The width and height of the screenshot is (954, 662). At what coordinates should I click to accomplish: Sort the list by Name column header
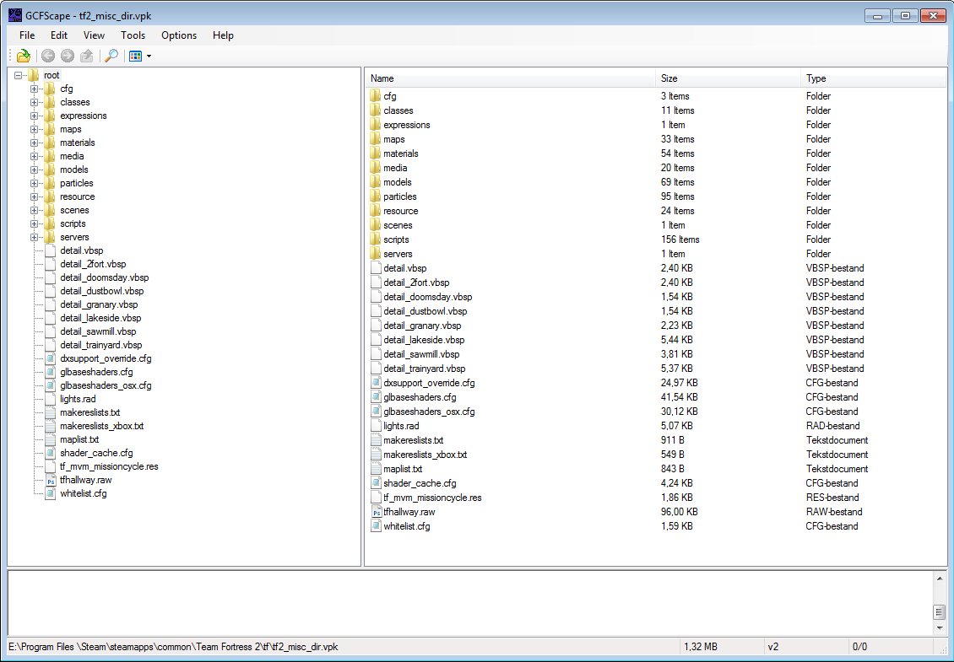[x=511, y=78]
